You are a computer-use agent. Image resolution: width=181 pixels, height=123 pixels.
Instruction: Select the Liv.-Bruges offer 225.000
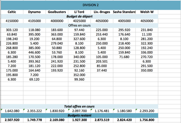point(102,30)
